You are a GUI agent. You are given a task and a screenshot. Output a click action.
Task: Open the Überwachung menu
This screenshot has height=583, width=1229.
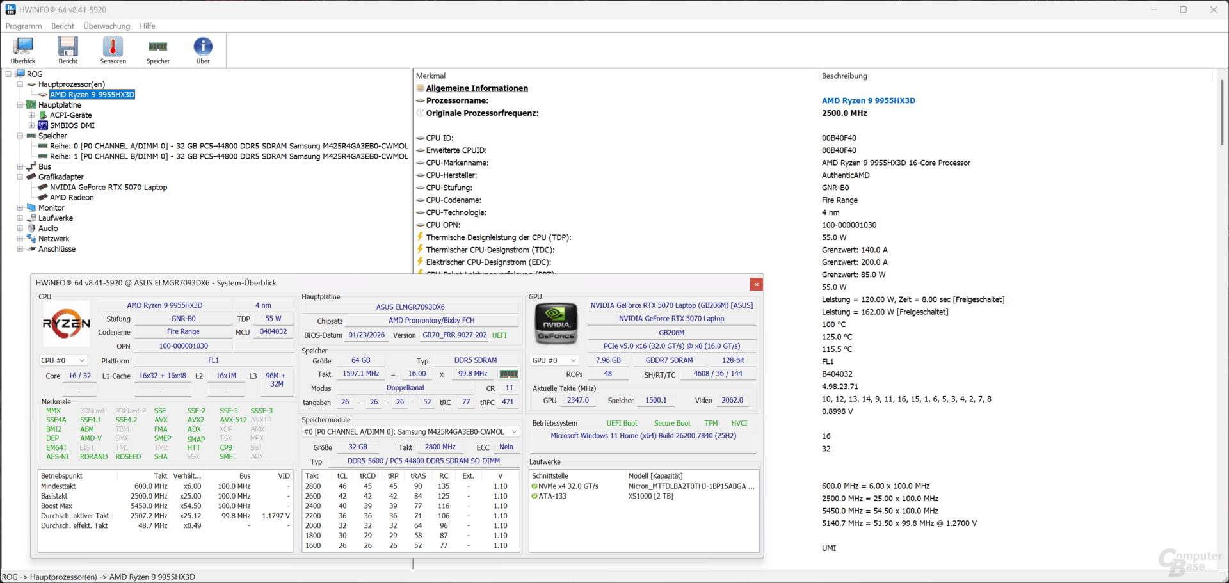(106, 26)
